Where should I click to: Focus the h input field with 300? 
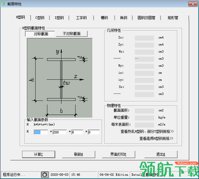(41, 132)
